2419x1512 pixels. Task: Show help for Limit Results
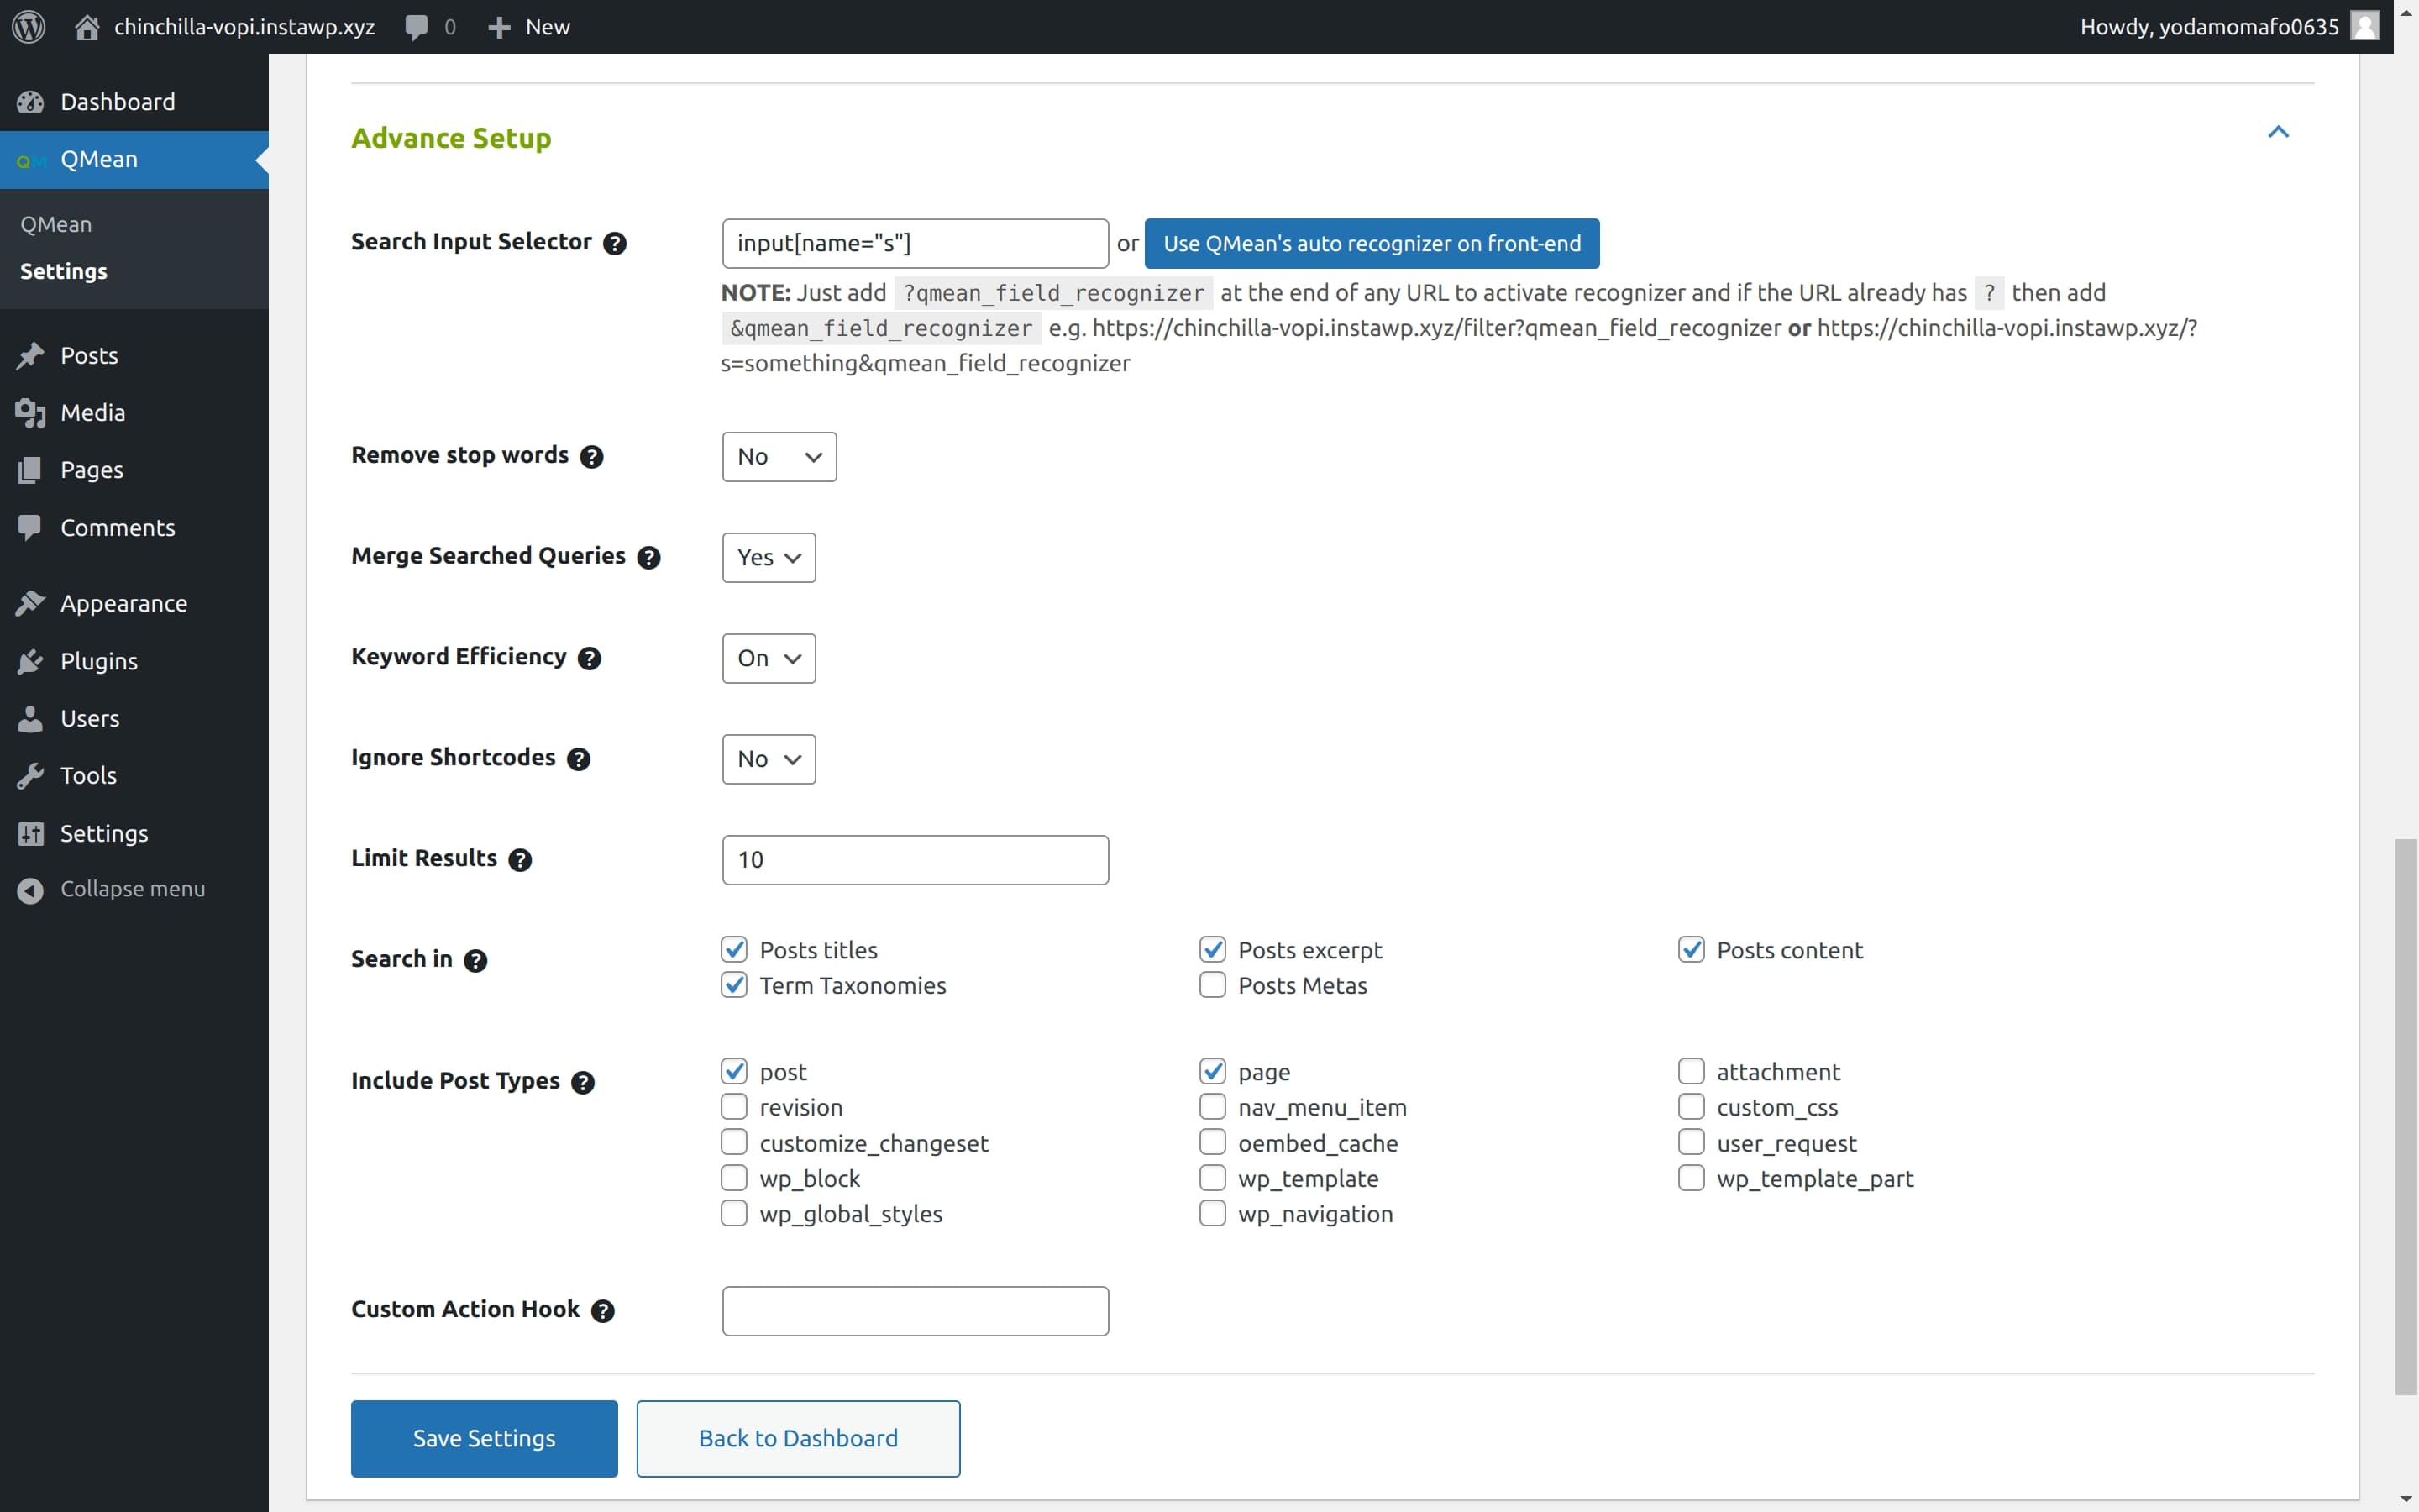(520, 860)
